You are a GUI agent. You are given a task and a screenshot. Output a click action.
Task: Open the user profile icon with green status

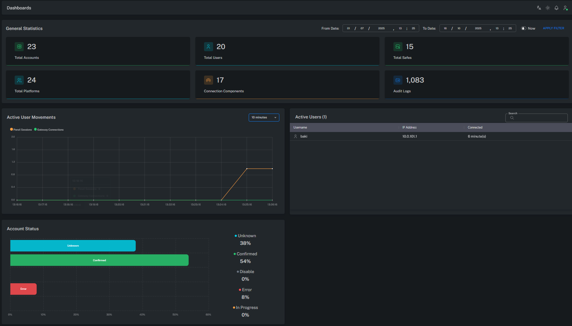[565, 7]
